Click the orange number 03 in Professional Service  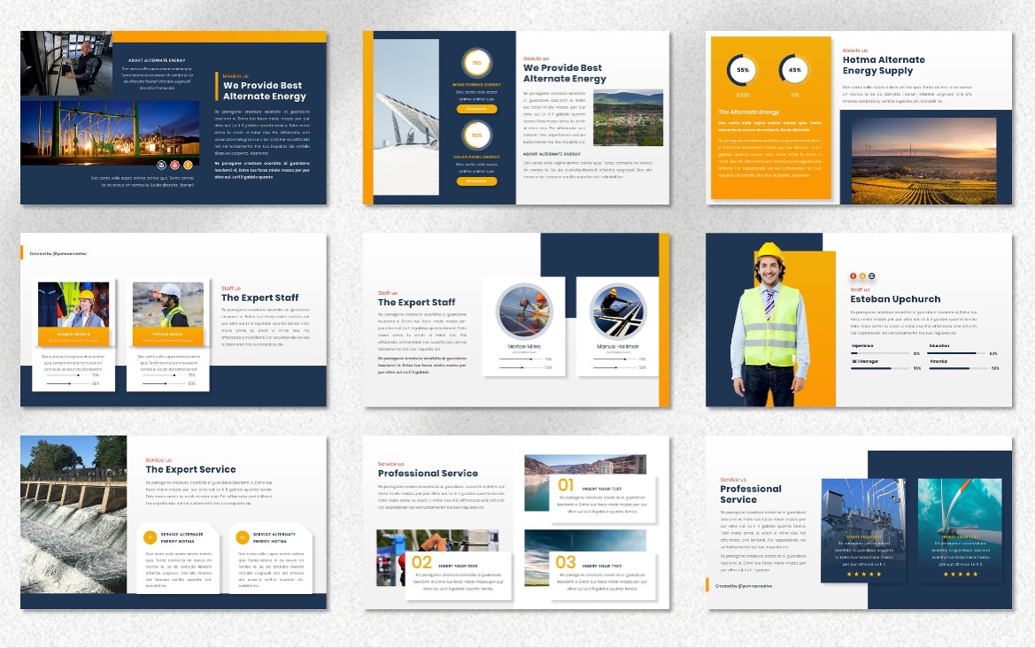tap(566, 562)
